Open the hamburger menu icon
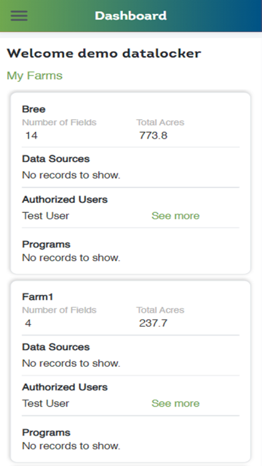 click(x=19, y=16)
